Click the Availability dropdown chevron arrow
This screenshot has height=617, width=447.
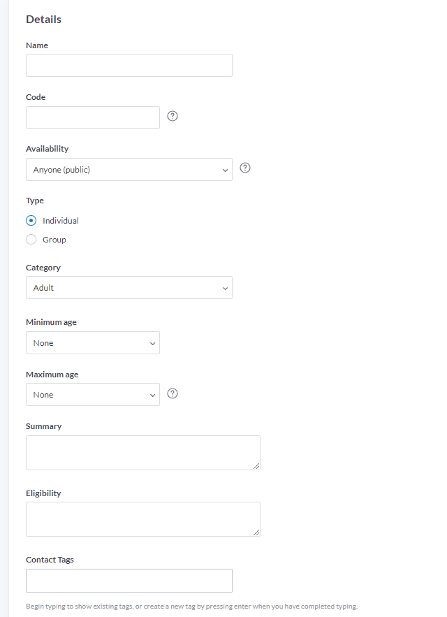coord(225,170)
